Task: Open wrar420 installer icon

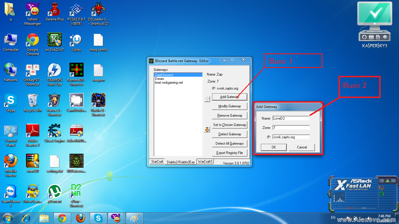Action: click(32, 163)
